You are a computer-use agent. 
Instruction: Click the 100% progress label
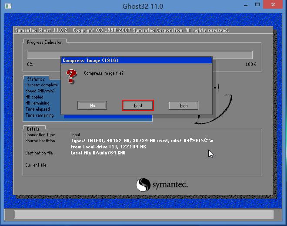tap(251, 64)
